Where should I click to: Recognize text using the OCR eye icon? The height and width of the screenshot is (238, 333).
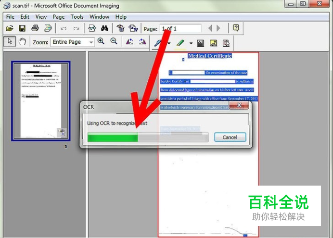120,28
